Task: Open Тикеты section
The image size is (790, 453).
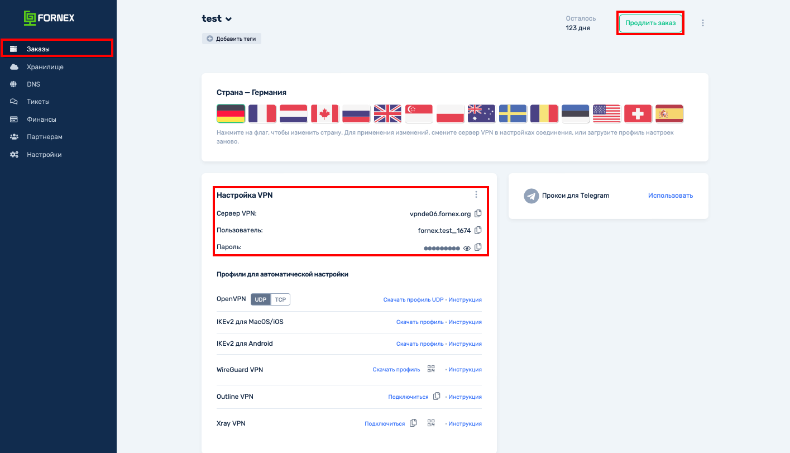Action: pyautogui.click(x=38, y=102)
